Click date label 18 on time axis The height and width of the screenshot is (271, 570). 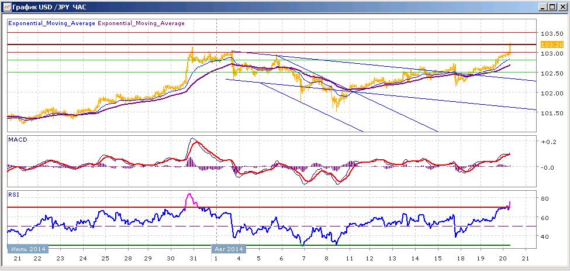[460, 258]
